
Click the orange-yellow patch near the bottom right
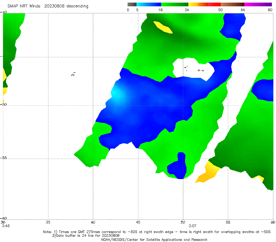tap(208, 173)
